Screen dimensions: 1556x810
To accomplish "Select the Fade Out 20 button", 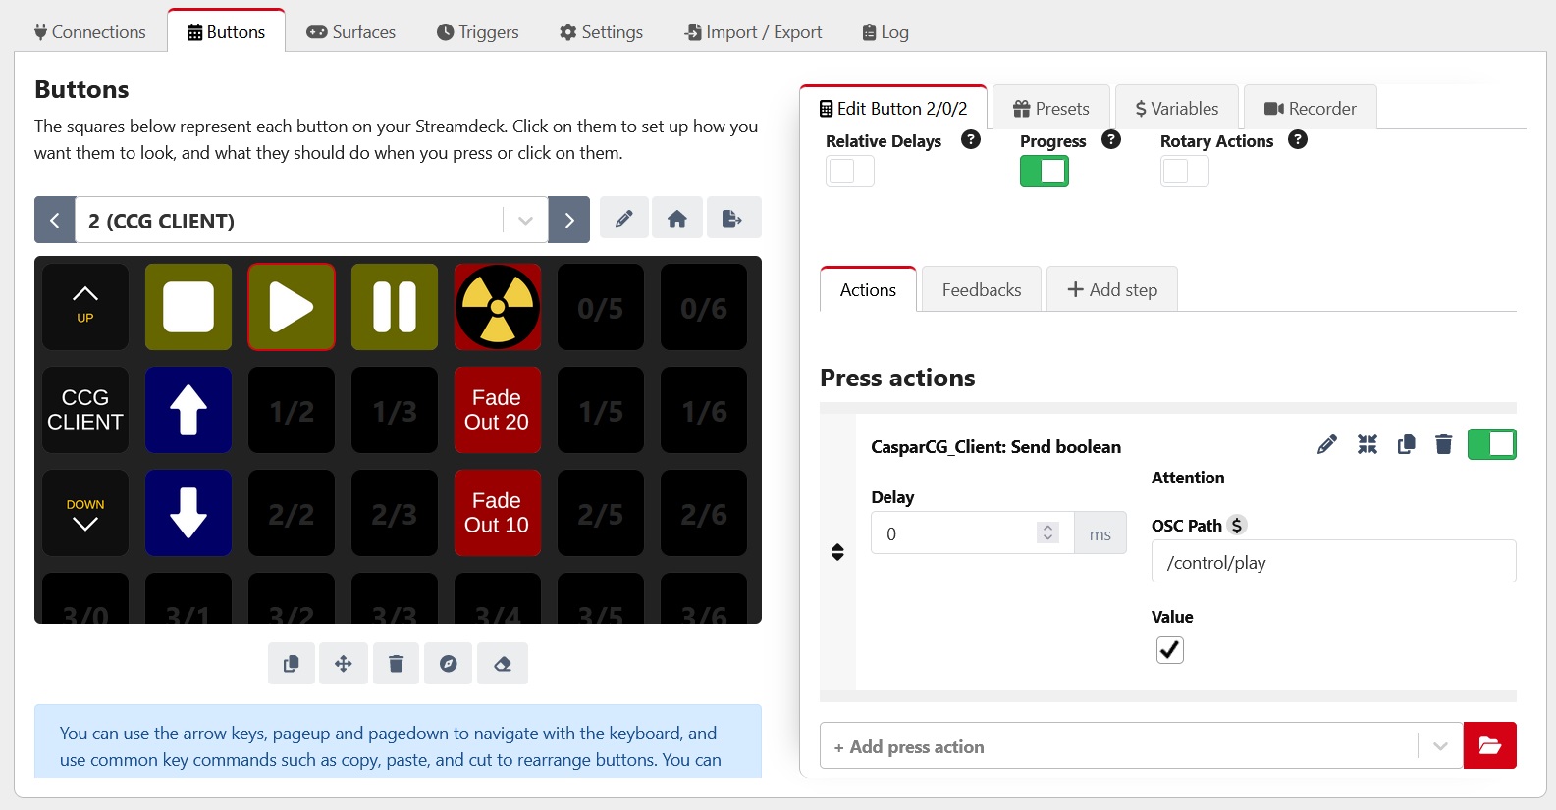I will tap(497, 410).
